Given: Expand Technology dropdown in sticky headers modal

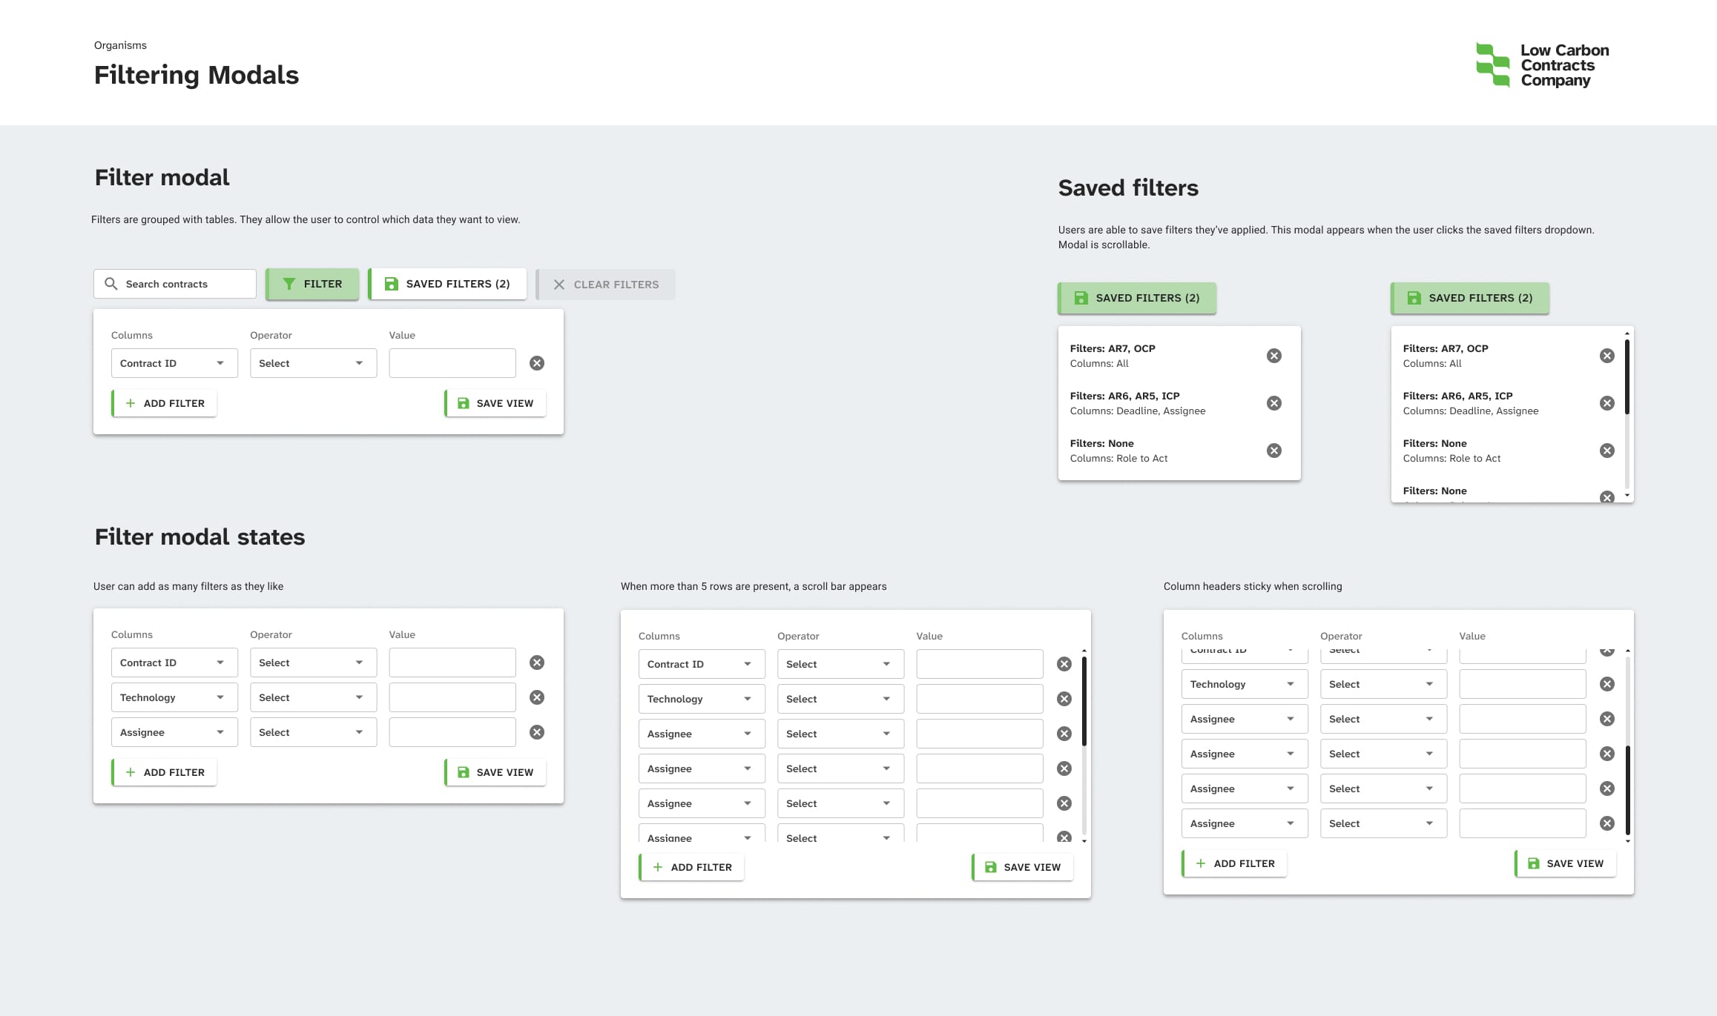Looking at the screenshot, I should pyautogui.click(x=1244, y=684).
